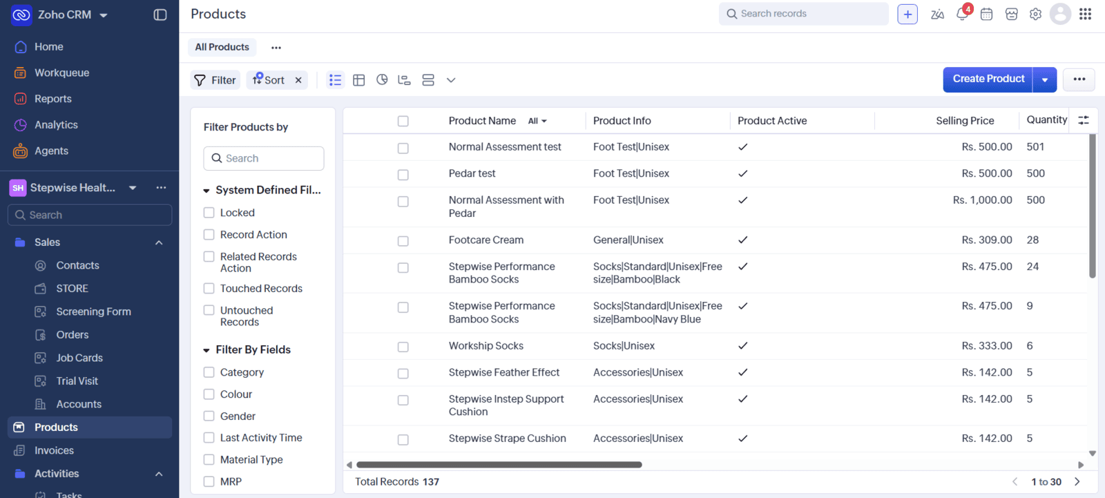Image resolution: width=1105 pixels, height=498 pixels.
Task: Open the Pedar test product record
Action: [472, 173]
